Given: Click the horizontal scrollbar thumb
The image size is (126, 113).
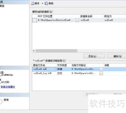Looking at the screenshot, I should (x=56, y=51).
